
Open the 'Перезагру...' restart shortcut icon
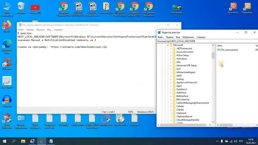[248, 8]
